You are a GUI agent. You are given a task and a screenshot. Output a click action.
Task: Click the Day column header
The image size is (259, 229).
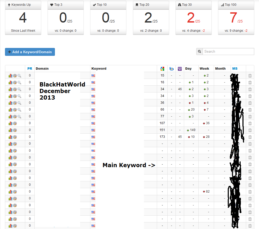(x=188, y=69)
